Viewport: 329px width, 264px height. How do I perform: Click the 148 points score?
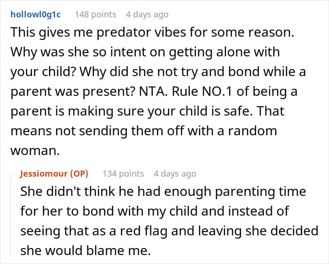pos(95,15)
